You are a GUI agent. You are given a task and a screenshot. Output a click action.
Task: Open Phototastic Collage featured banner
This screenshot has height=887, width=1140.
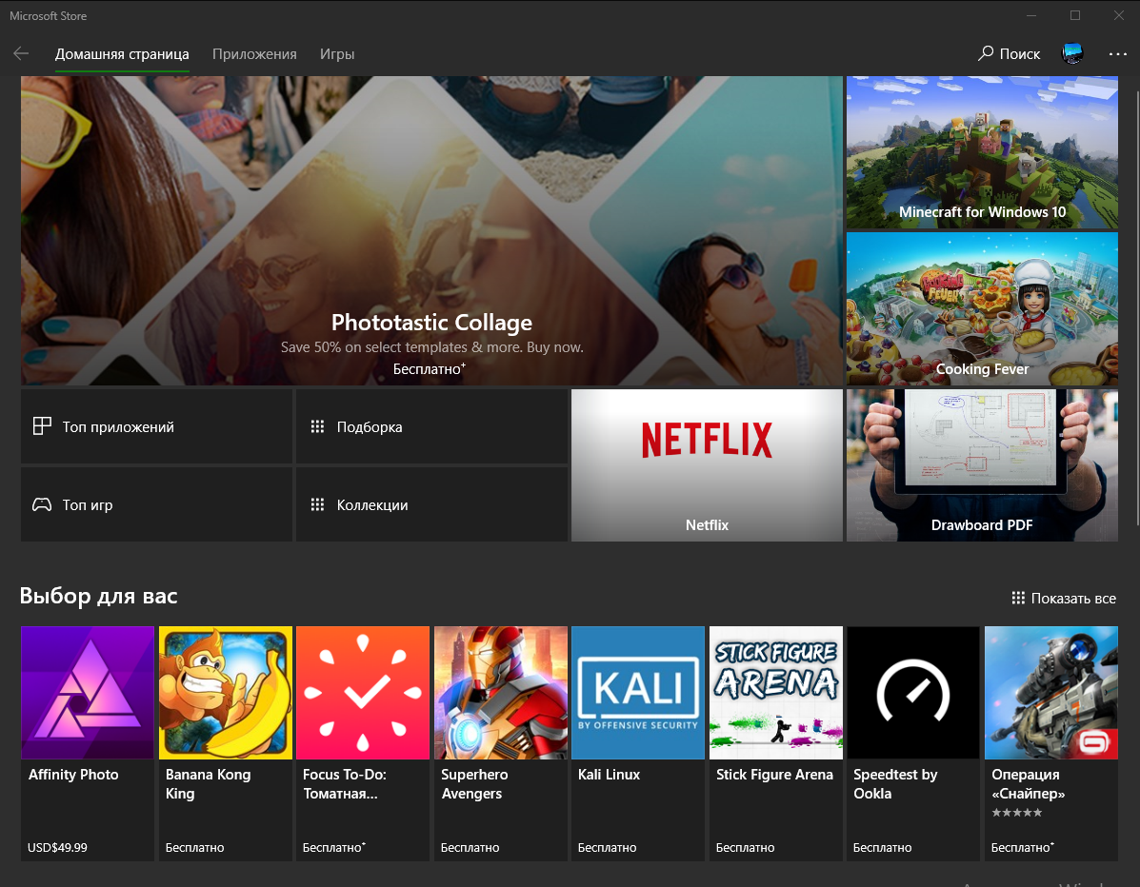[x=431, y=230]
